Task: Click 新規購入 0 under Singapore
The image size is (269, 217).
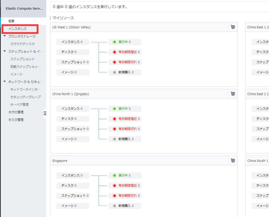Action: [125, 206]
